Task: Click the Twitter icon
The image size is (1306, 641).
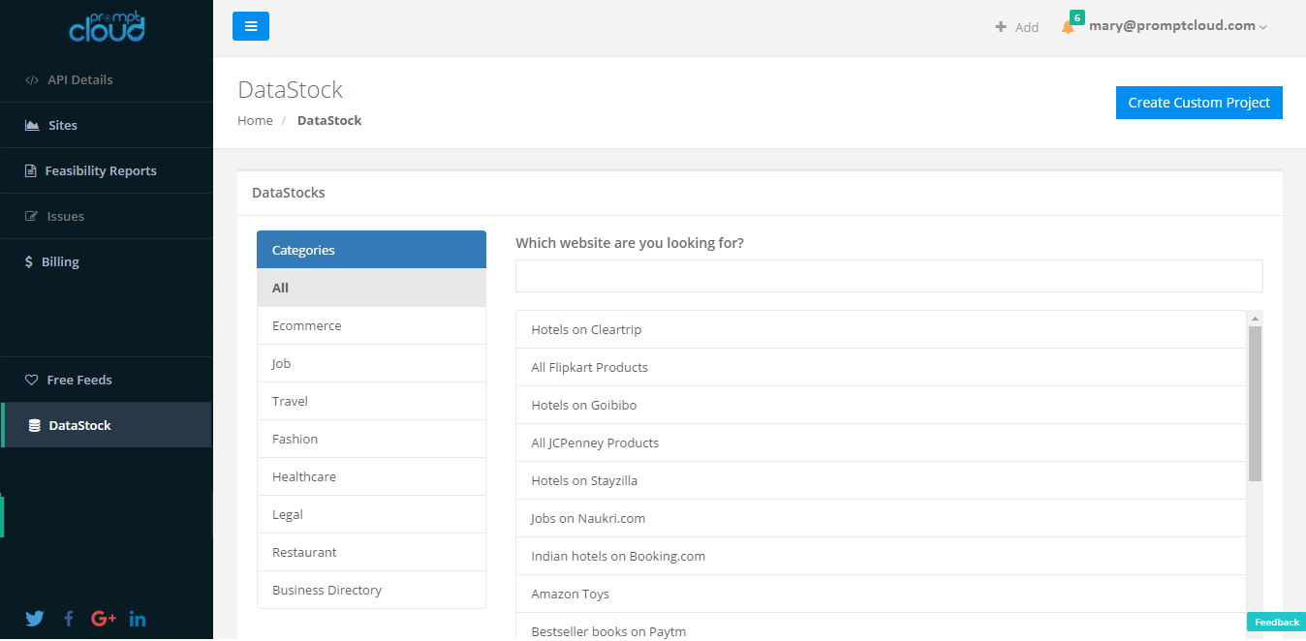Action: 35,619
